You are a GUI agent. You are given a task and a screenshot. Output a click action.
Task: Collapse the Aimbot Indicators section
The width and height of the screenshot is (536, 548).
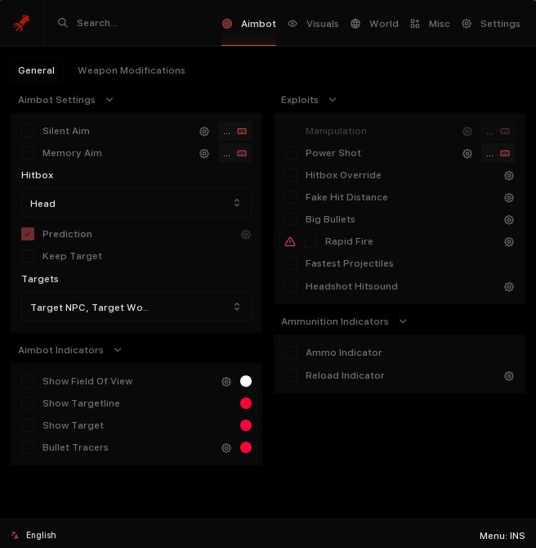point(118,350)
